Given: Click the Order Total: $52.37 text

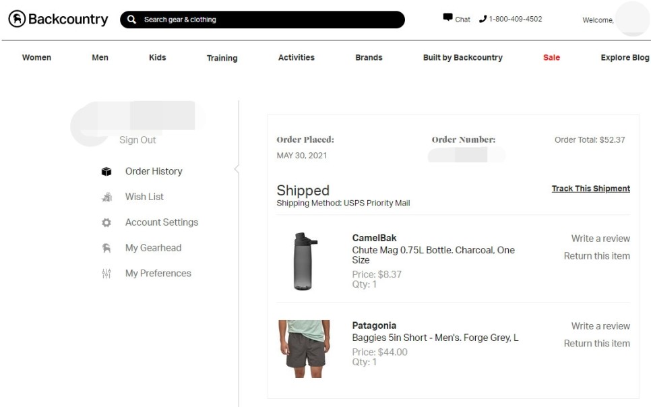Looking at the screenshot, I should [x=590, y=140].
